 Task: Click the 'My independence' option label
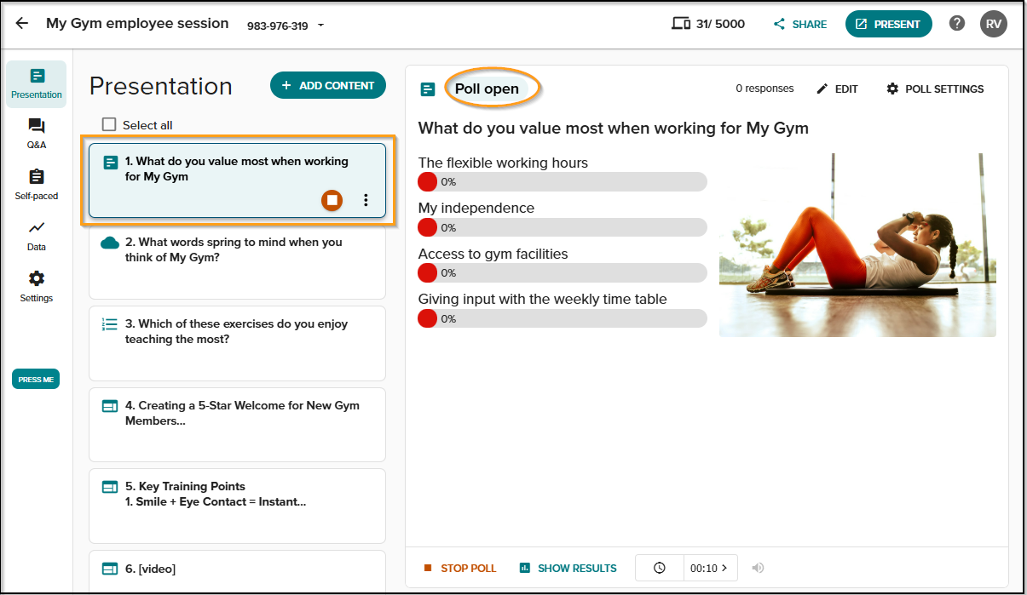(x=476, y=209)
